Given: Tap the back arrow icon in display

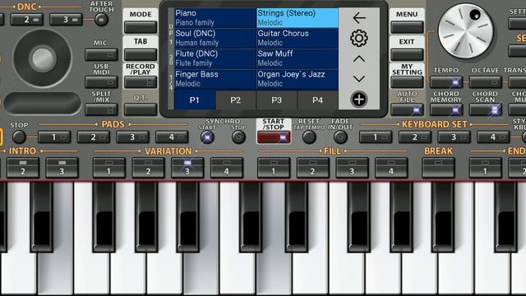Looking at the screenshot, I should [x=359, y=18].
